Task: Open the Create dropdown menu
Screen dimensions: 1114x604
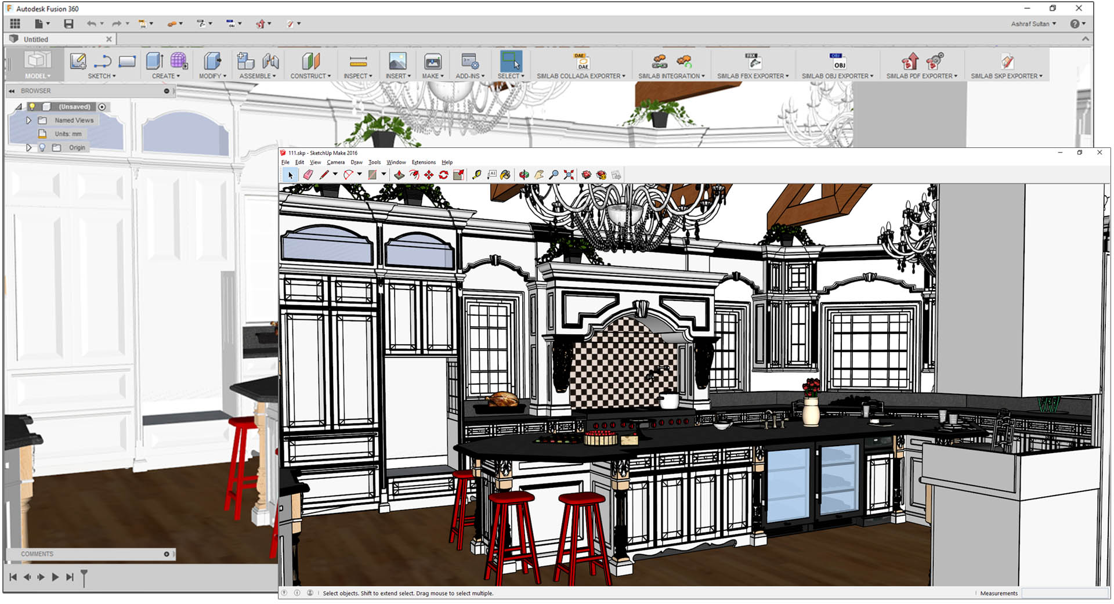Action: pos(166,76)
